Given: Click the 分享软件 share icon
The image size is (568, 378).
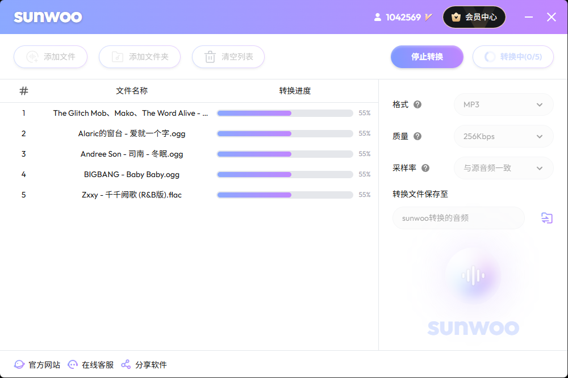Looking at the screenshot, I should pyautogui.click(x=126, y=364).
